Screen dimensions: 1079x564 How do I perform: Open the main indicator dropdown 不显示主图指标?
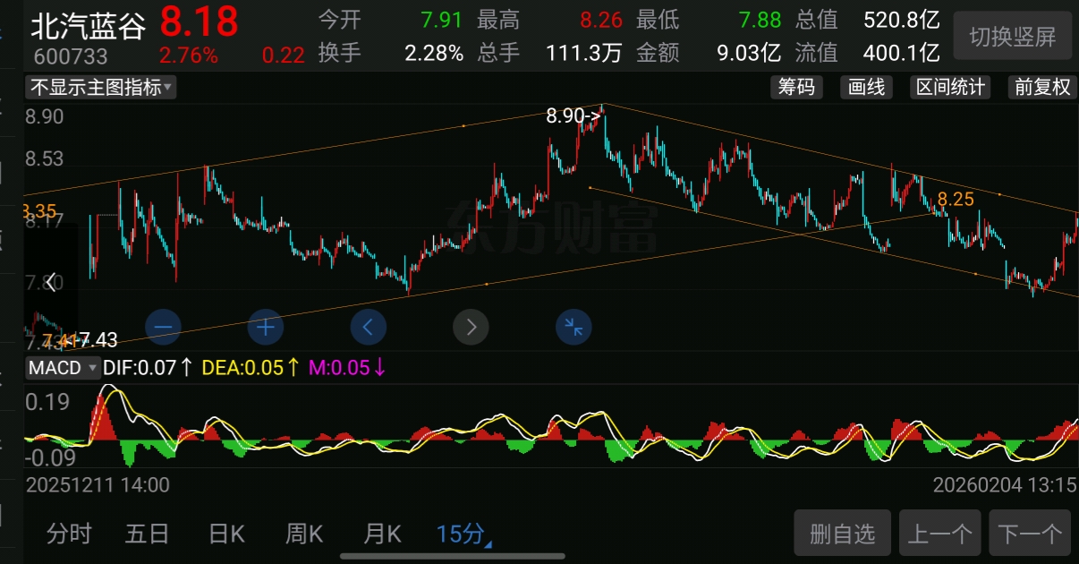[101, 87]
